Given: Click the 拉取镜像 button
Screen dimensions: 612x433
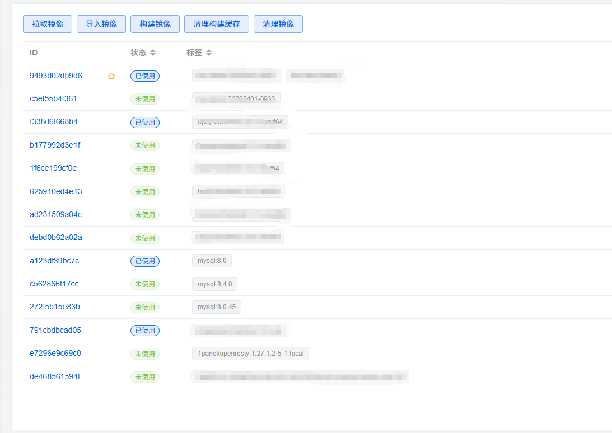Looking at the screenshot, I should [x=48, y=24].
